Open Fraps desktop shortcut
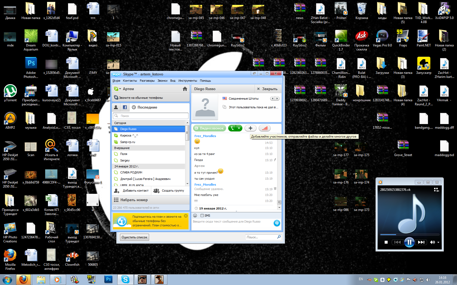457x285 pixels. [403, 38]
